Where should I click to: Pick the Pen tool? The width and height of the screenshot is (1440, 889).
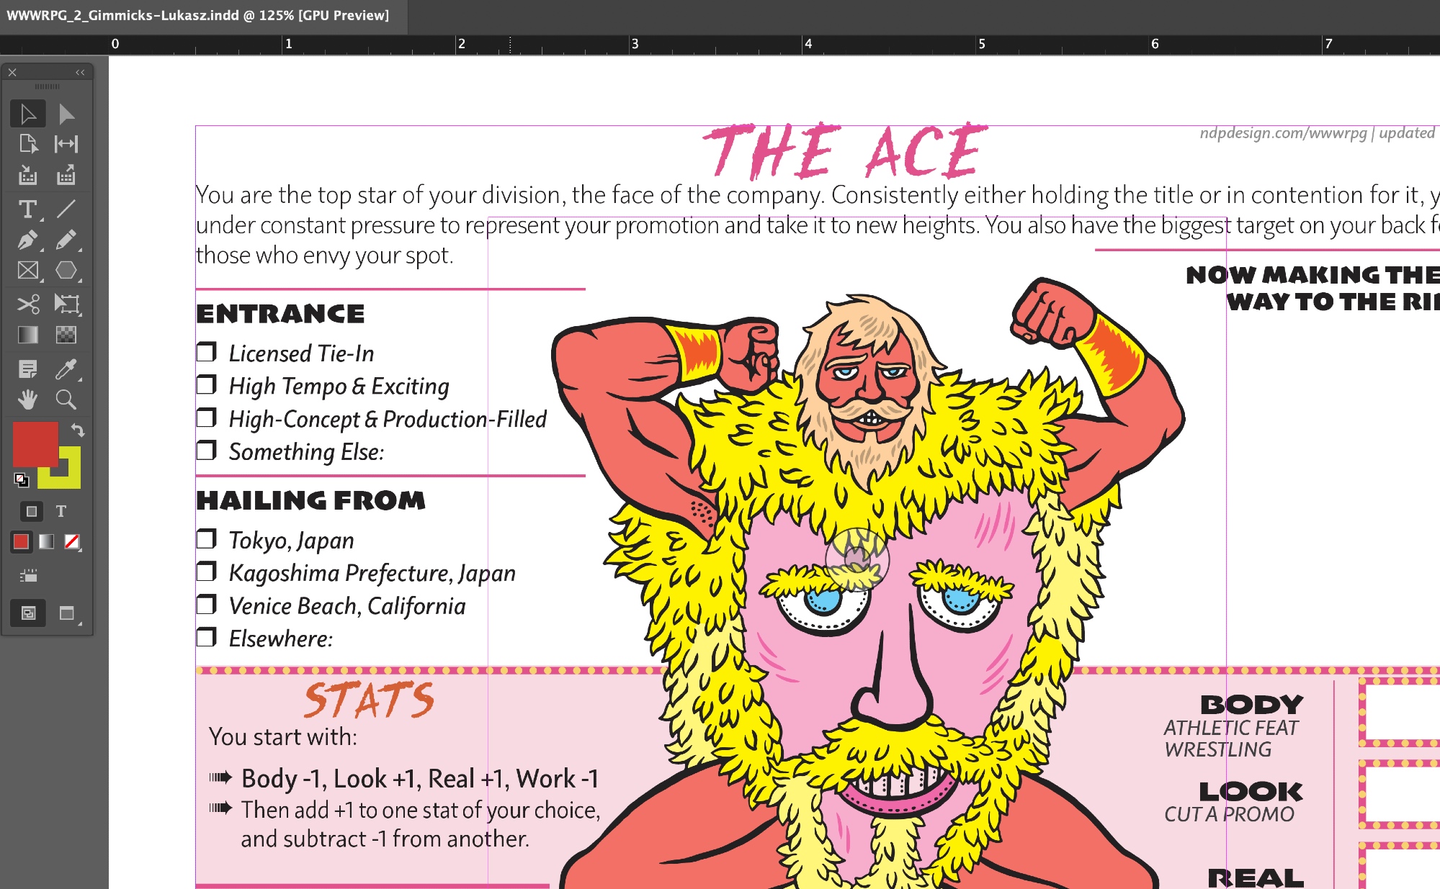point(28,240)
